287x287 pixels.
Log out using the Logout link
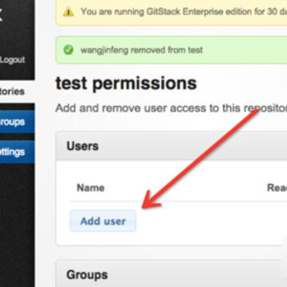tap(13, 60)
